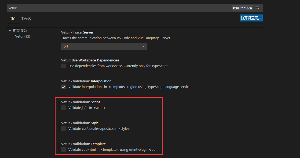Select Vetur (32) in the settings tree
Viewport: 300px width, 158px height.
coord(23,36)
